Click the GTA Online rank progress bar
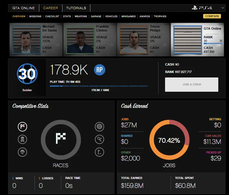The image size is (229, 195). click(213, 43)
